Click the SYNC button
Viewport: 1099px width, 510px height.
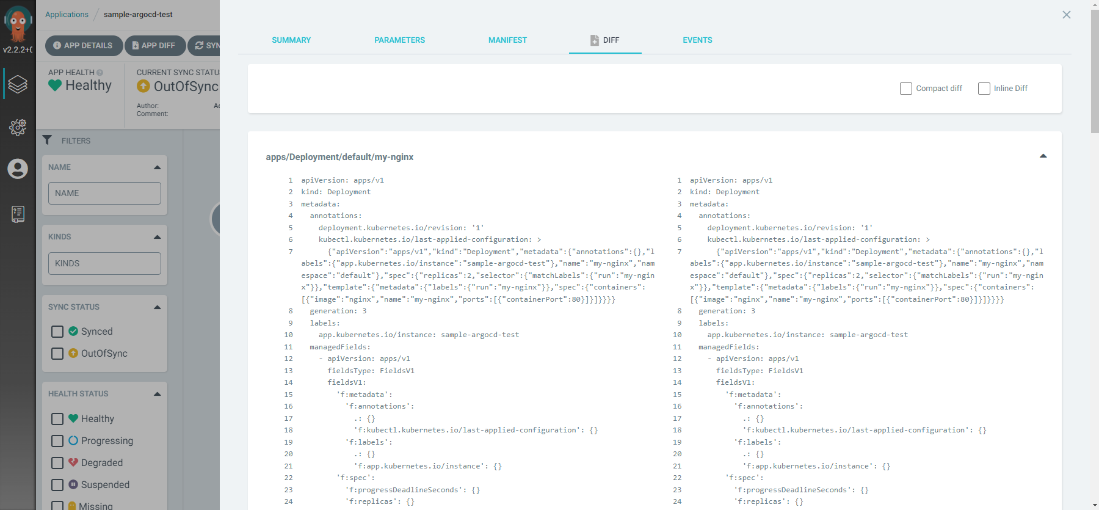(x=204, y=46)
